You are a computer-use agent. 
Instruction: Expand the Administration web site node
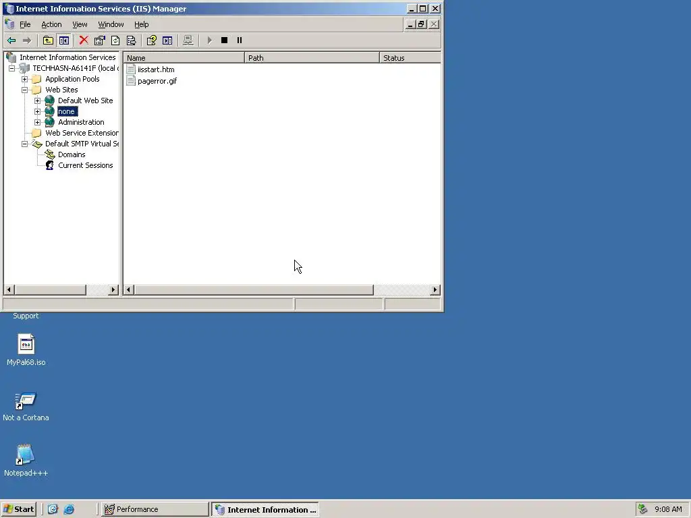click(38, 123)
